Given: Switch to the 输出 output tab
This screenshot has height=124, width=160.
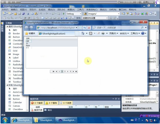Looking at the screenshot, I should pyautogui.click(x=48, y=110).
